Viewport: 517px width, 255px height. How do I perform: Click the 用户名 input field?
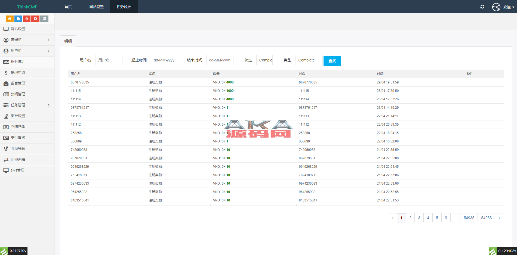[109, 60]
